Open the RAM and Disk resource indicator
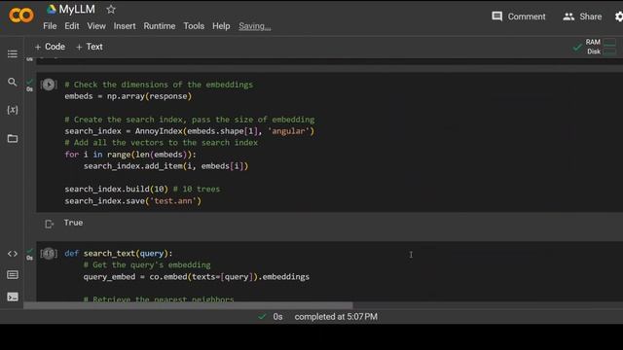 tap(601, 47)
